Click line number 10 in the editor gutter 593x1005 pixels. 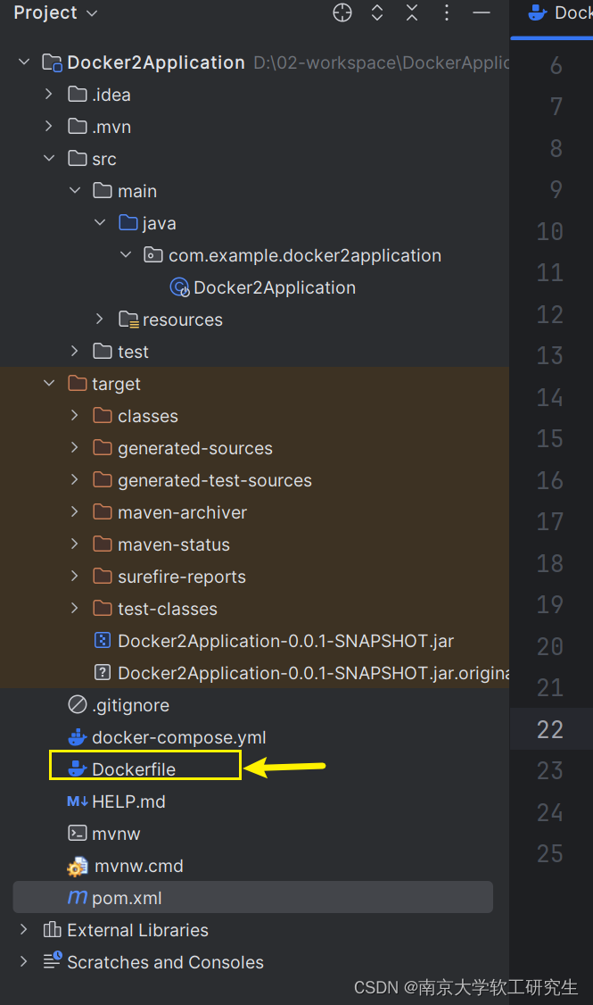550,231
